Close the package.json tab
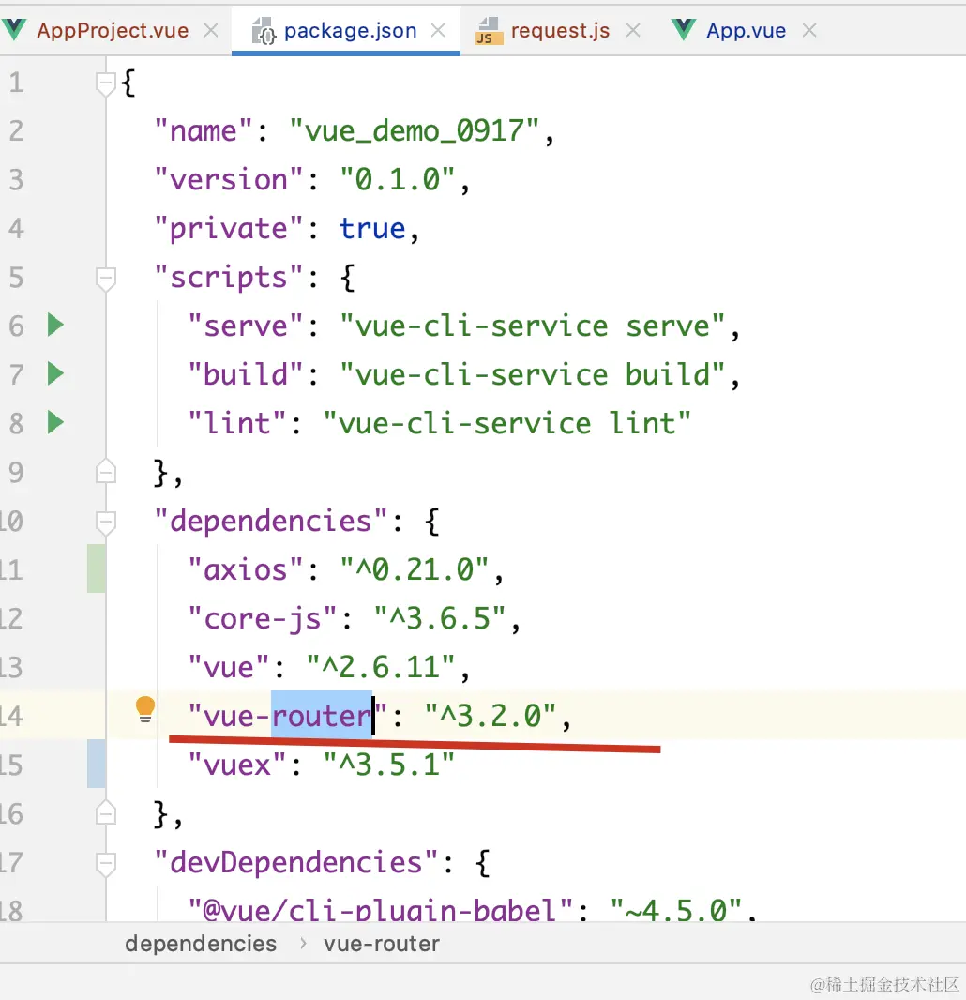This screenshot has width=966, height=1000. coord(438,30)
